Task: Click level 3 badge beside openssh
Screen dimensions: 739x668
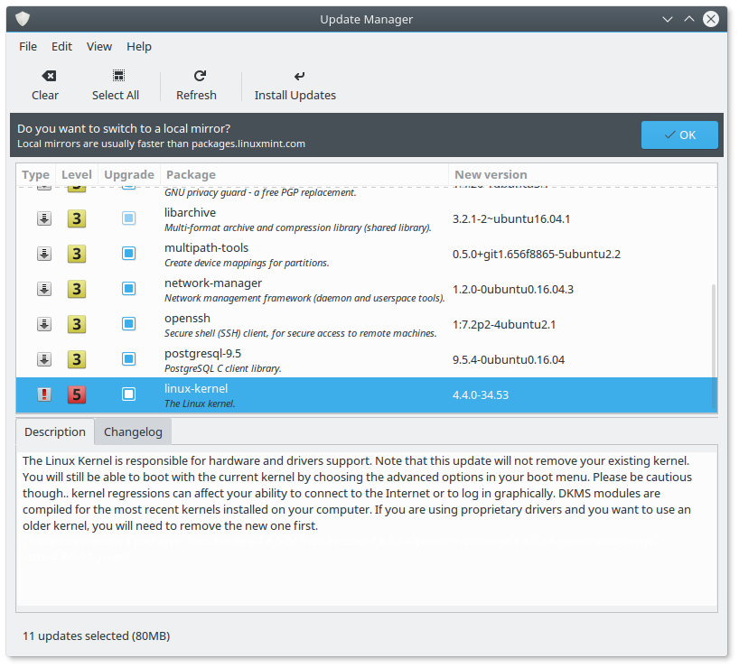Action: pyautogui.click(x=78, y=324)
